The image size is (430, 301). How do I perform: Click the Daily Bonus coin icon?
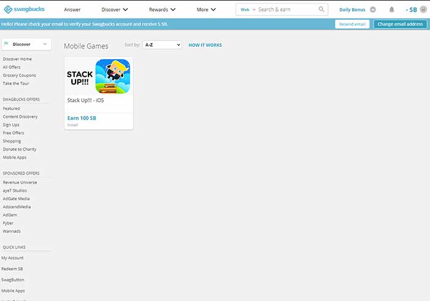[x=373, y=10]
